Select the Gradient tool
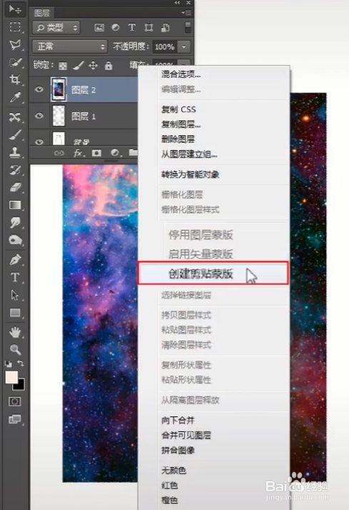This screenshot has width=349, height=510. 15,205
